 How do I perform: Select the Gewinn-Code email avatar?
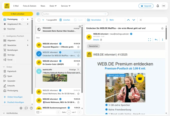click(39, 63)
